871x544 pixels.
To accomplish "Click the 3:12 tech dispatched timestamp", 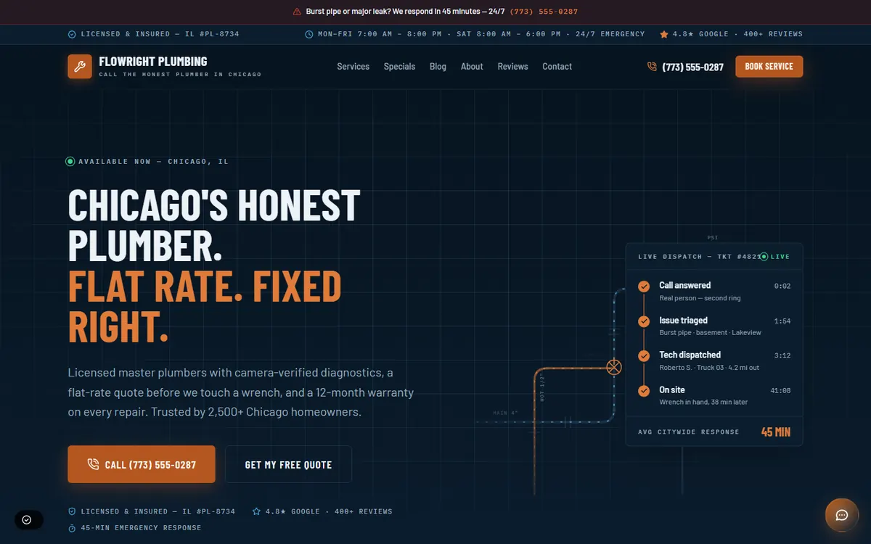I will (782, 356).
